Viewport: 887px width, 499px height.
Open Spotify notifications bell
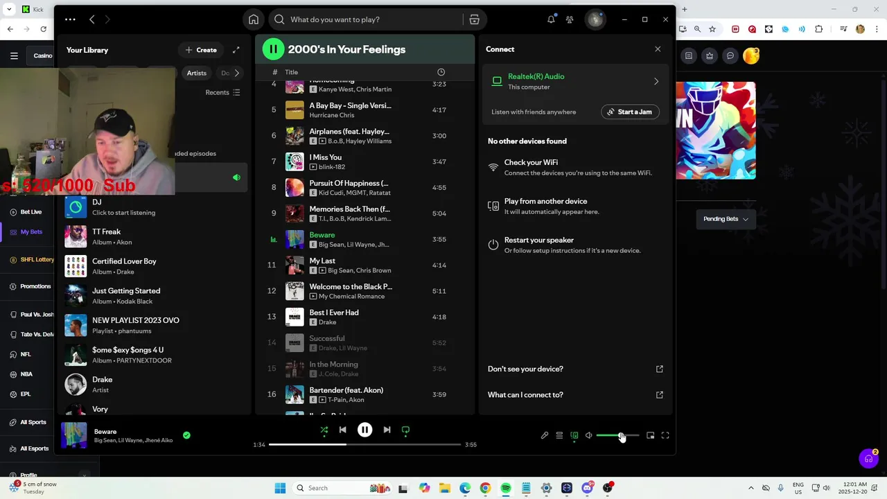pyautogui.click(x=551, y=19)
